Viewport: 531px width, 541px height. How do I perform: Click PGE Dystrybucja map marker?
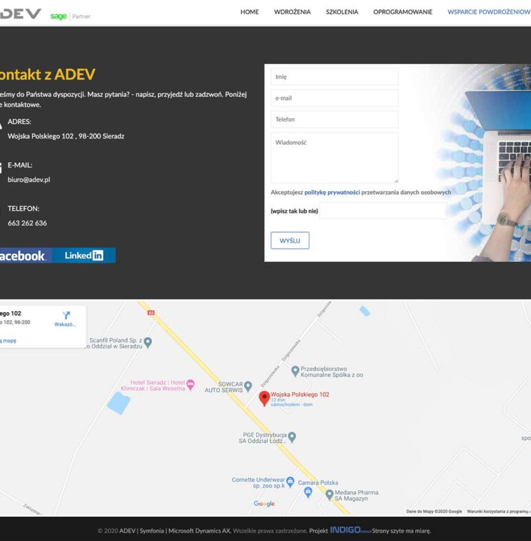tap(292, 437)
